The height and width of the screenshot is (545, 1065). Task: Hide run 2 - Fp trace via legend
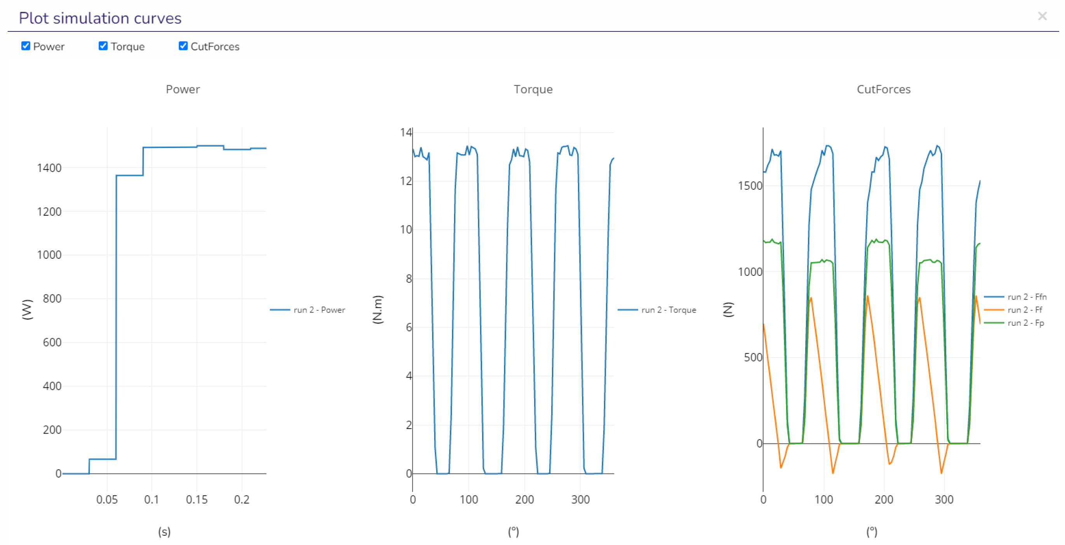1025,323
